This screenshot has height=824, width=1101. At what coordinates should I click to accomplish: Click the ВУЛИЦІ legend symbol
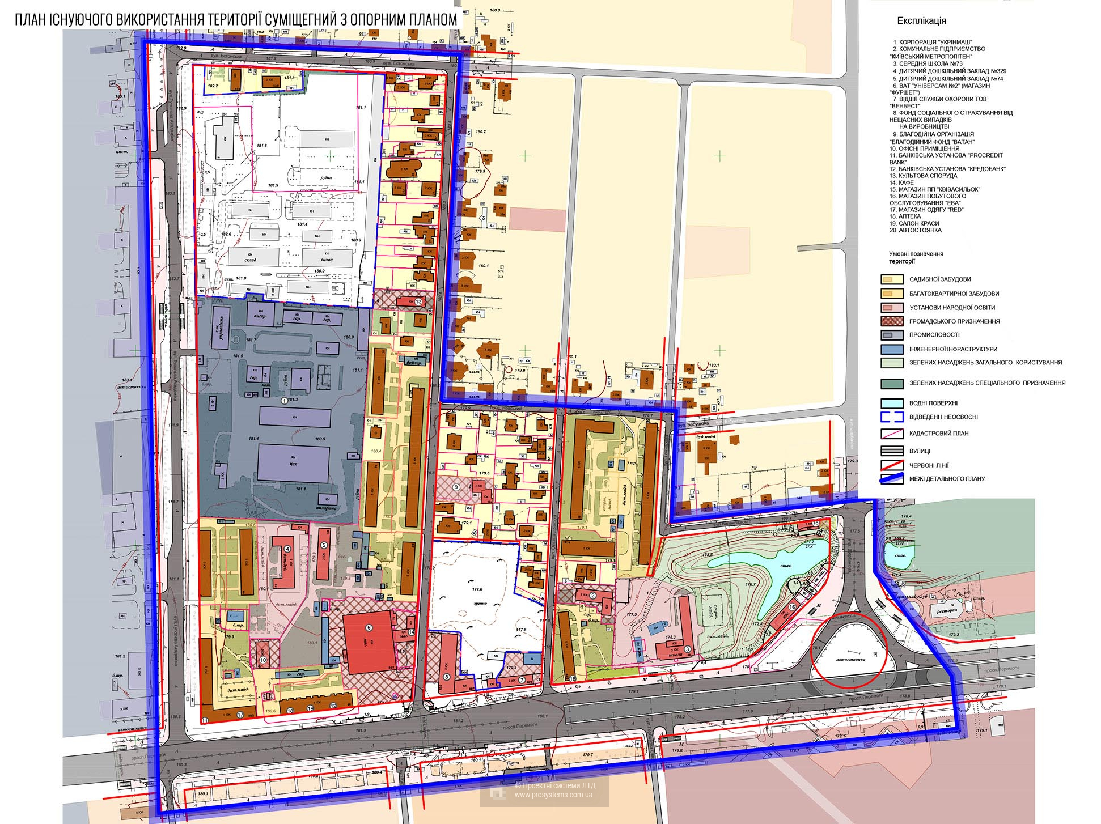(892, 451)
